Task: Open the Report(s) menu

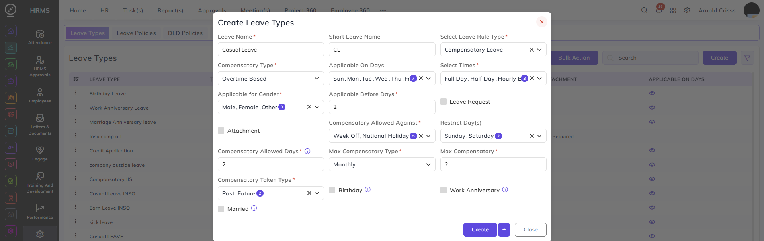Action: point(170,10)
